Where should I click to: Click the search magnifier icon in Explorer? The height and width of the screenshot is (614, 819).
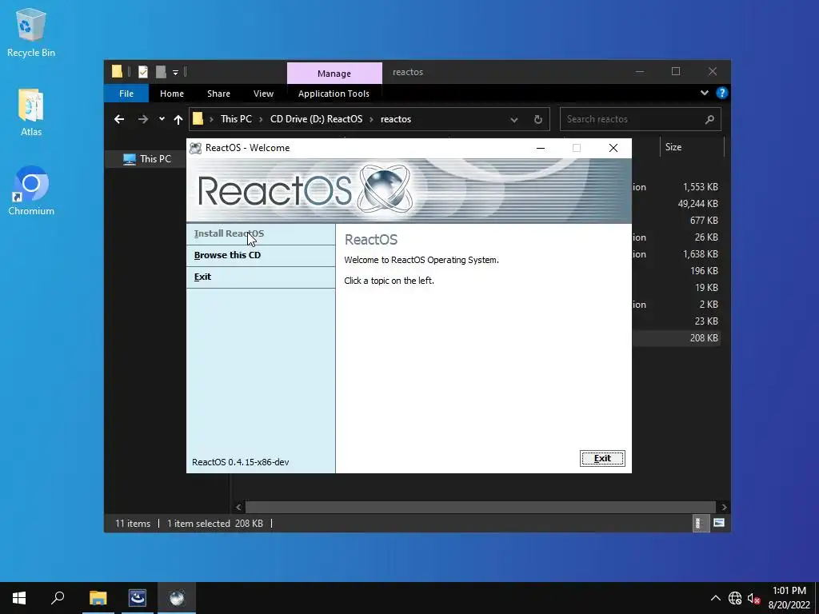(x=709, y=120)
